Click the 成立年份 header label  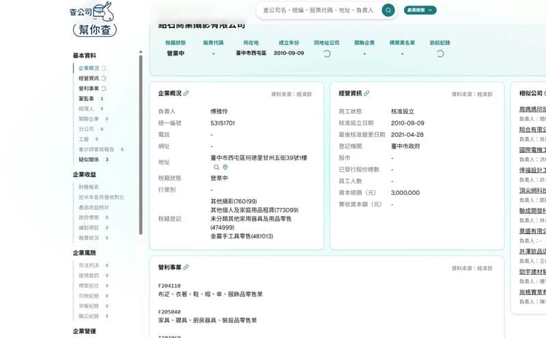(289, 43)
